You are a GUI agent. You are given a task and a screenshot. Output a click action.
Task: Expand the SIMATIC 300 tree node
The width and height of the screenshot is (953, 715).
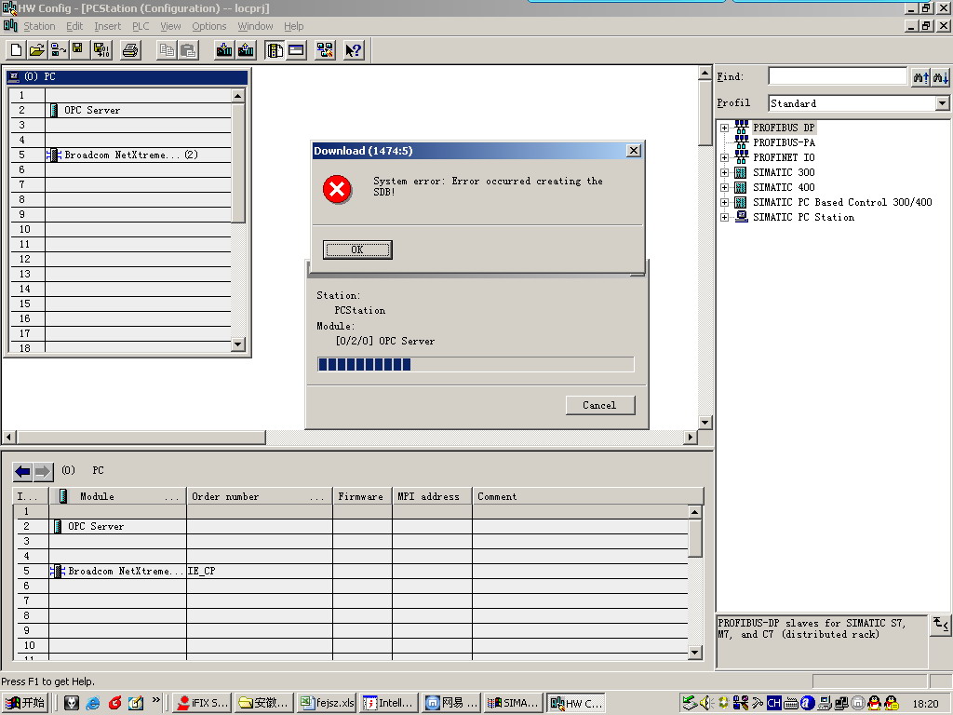tap(724, 172)
